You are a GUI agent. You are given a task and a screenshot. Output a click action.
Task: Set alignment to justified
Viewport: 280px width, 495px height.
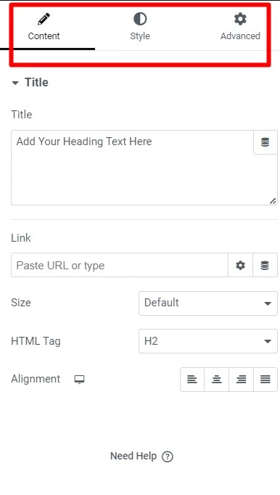click(265, 379)
